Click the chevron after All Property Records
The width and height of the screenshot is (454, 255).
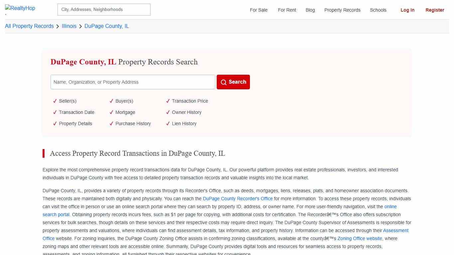click(x=57, y=26)
